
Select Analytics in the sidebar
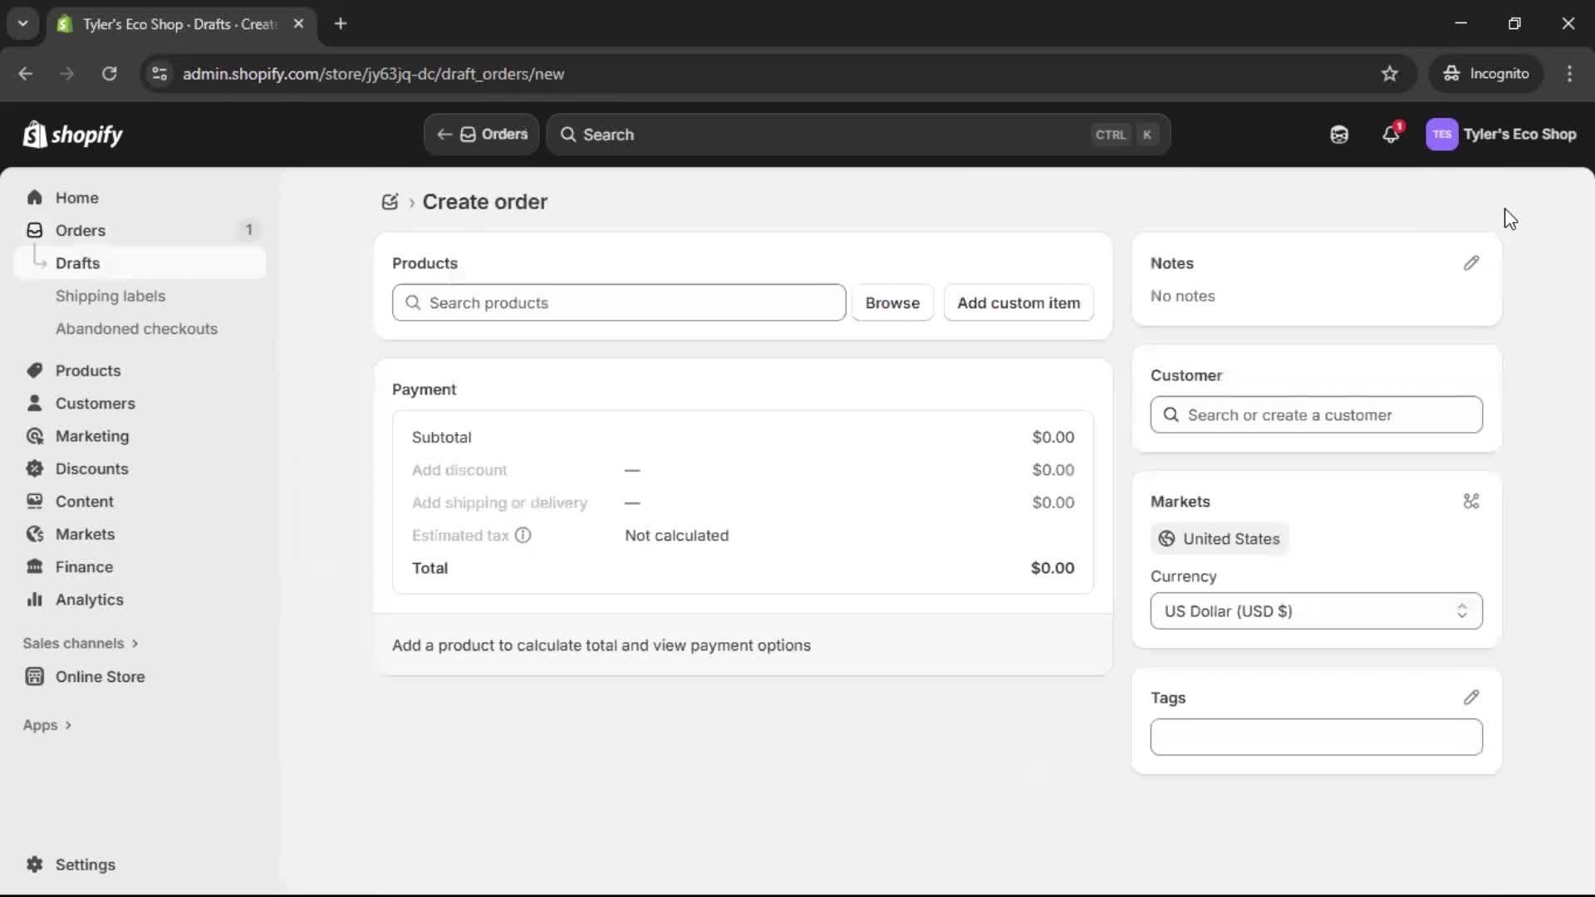pos(87,600)
